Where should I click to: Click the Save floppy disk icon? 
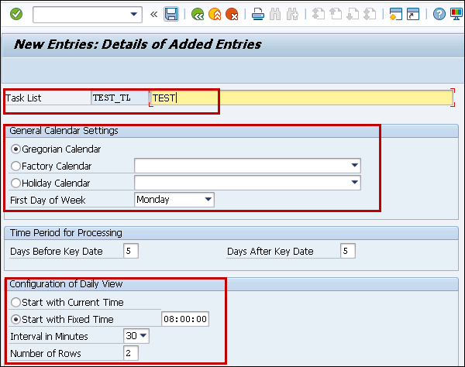(x=171, y=14)
